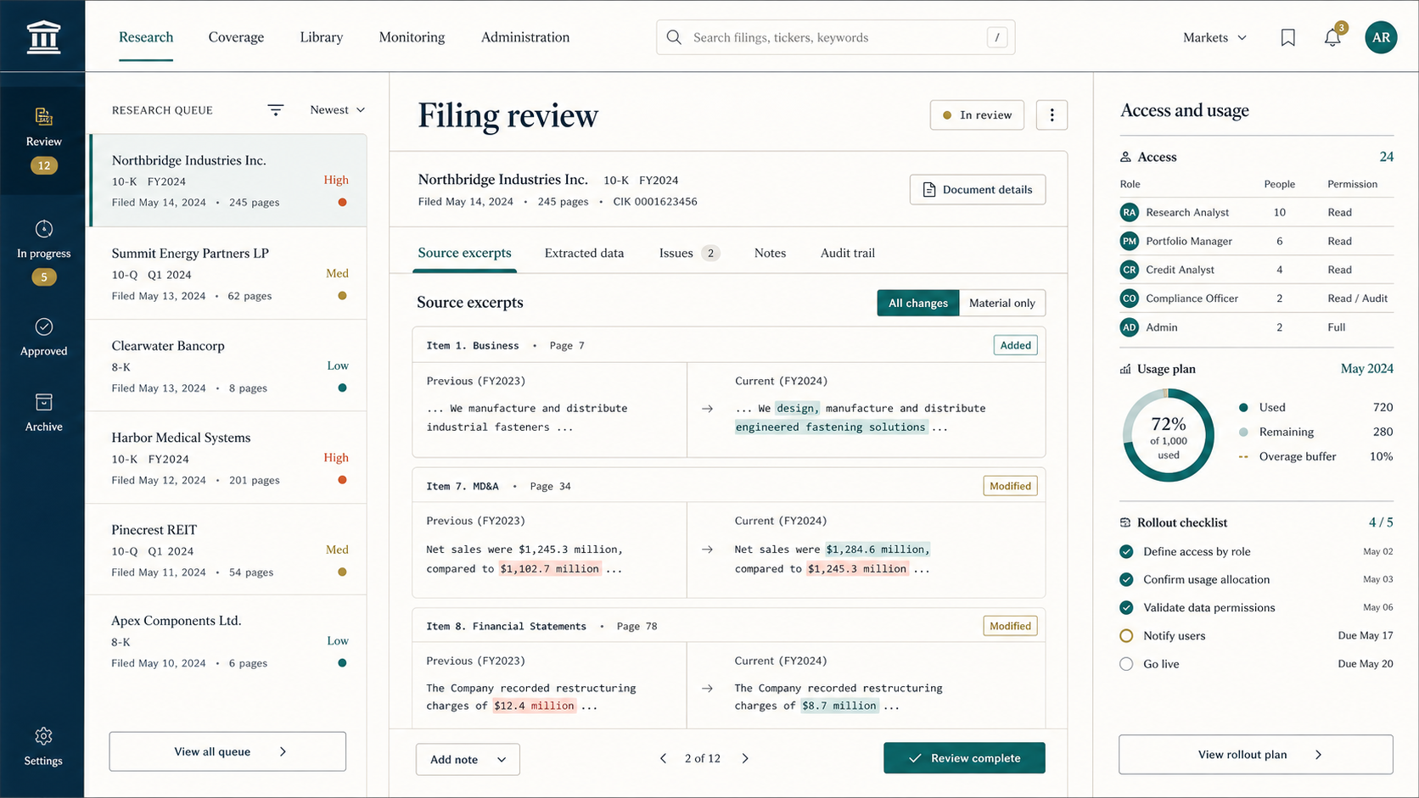Toggle Define access by role checkmark
Viewport: 1419px width, 798px height.
tap(1126, 551)
